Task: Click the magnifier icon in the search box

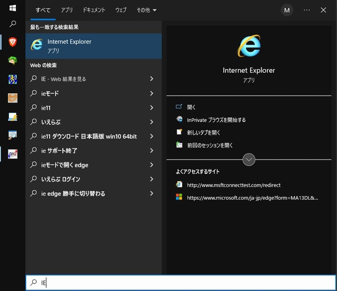Action: click(x=34, y=282)
